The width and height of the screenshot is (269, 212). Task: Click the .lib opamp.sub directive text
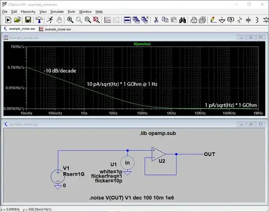157,133
